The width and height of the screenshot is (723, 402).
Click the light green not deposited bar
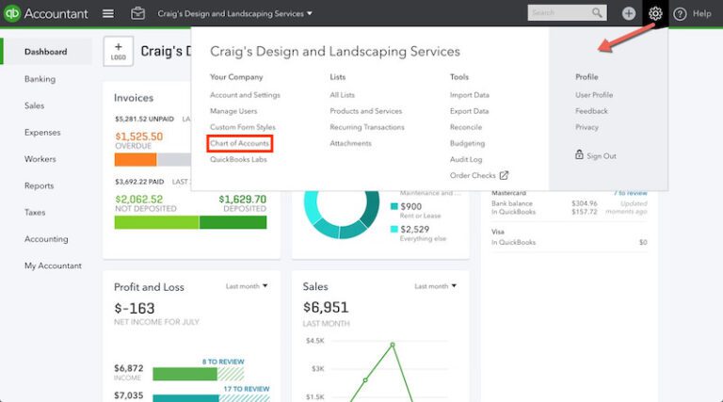pos(157,222)
